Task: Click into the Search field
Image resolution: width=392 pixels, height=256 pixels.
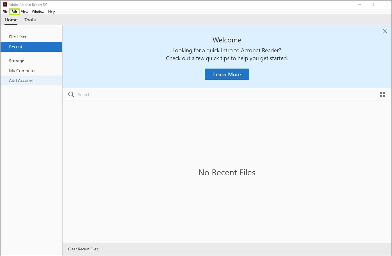Action: (x=224, y=95)
